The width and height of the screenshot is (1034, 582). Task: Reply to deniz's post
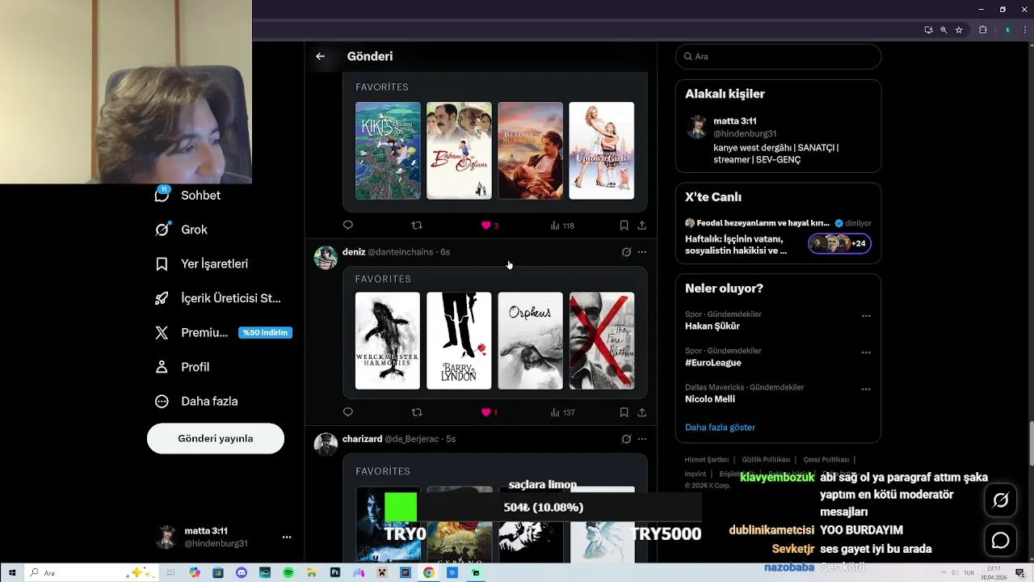pos(348,412)
